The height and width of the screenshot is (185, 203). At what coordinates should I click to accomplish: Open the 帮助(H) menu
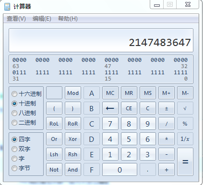point(68,19)
